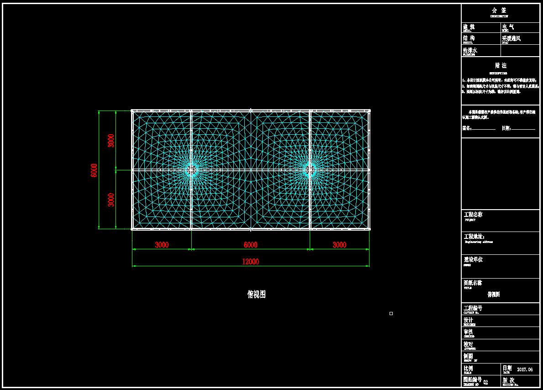Select the 附注 notes heading
Image resolution: width=543 pixels, height=390 pixels.
501,66
